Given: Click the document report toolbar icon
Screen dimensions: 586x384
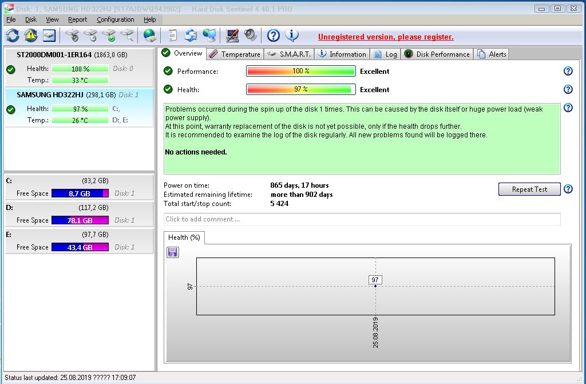Looking at the screenshot, I should click(x=173, y=35).
